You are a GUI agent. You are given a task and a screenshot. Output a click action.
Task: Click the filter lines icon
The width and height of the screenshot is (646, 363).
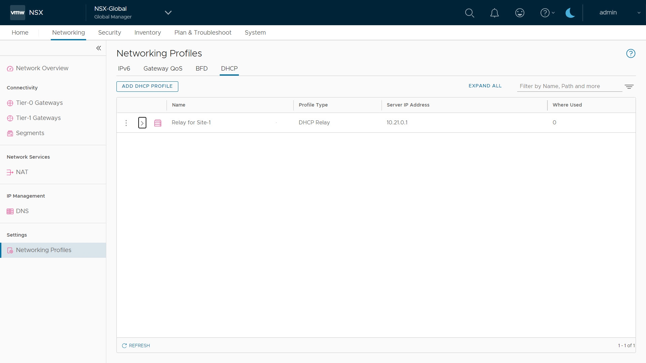629,86
